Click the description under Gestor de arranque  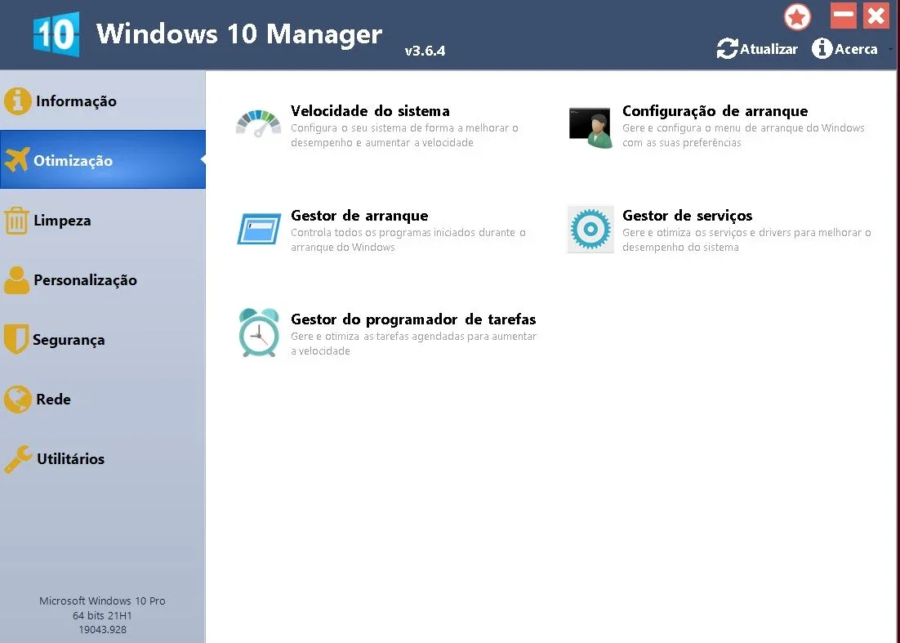408,240
